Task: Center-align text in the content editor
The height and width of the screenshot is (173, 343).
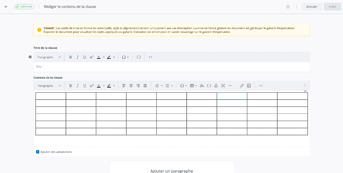Action: click(x=131, y=86)
